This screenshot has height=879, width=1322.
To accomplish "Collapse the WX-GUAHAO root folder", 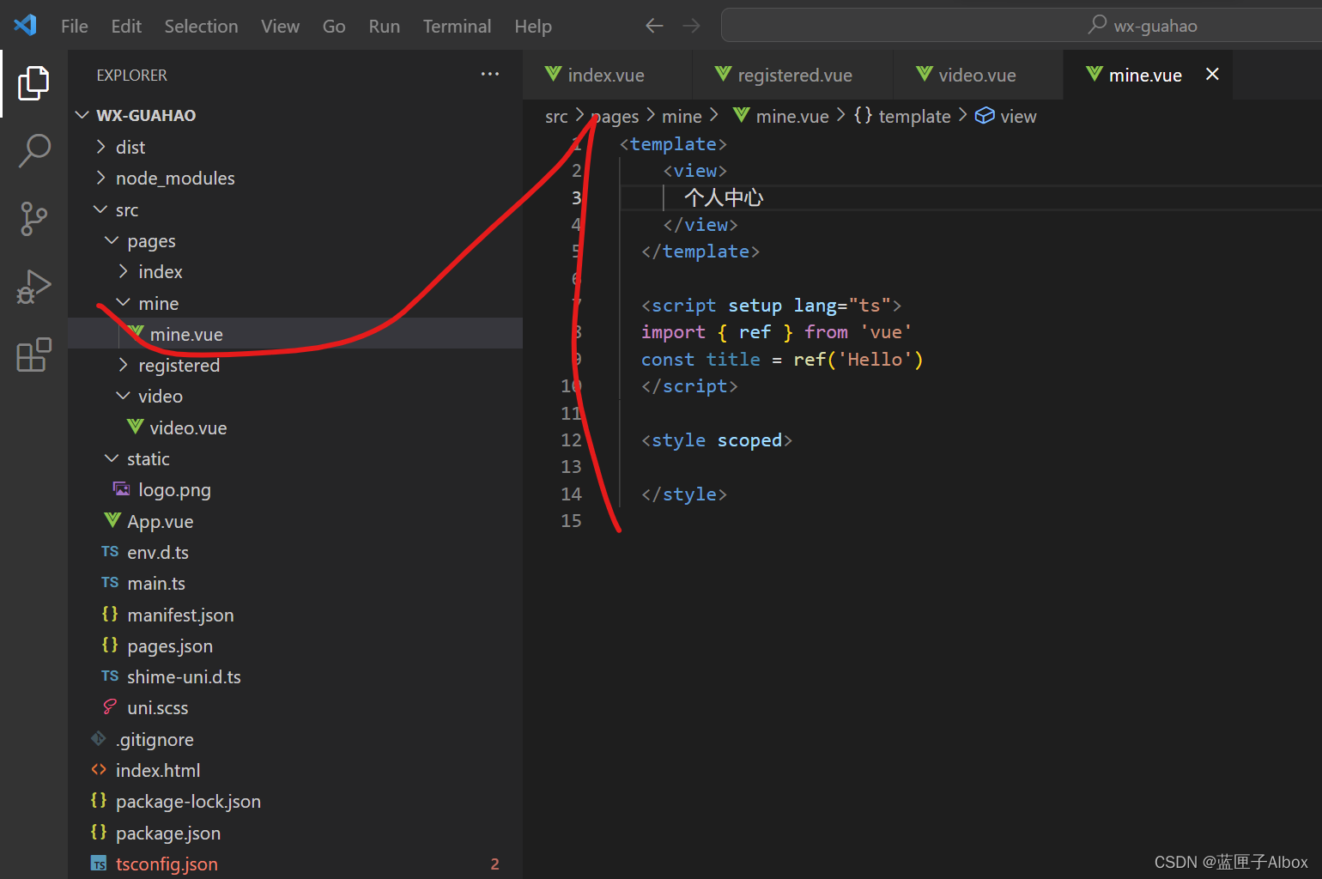I will (82, 115).
